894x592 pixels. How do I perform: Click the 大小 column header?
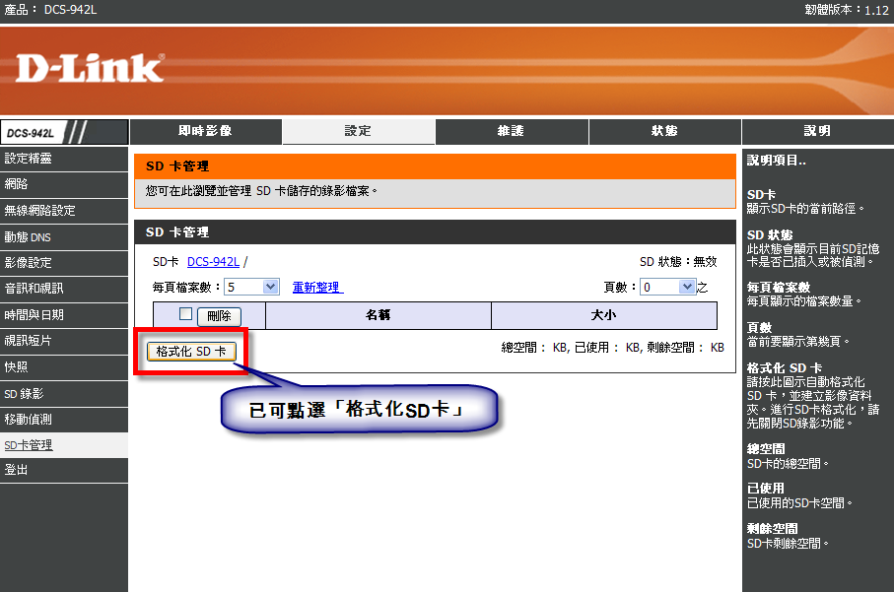click(604, 315)
